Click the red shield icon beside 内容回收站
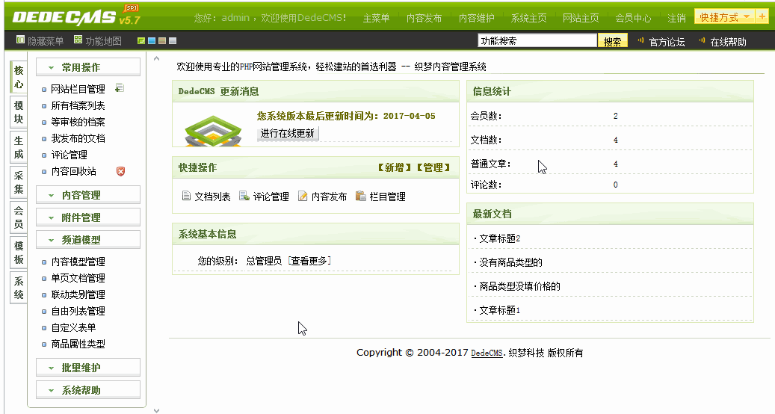Screen dimensions: 775x414 (120, 171)
